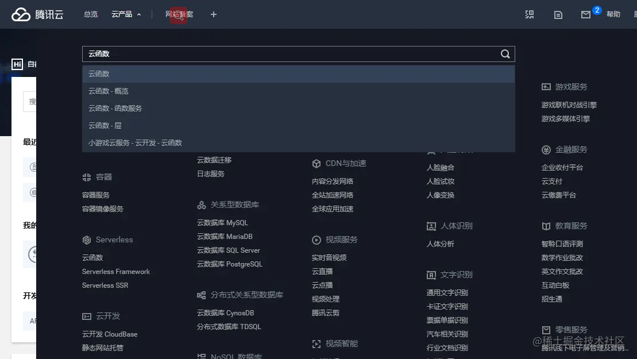
Task: Click the Serverless category icon
Action: point(87,240)
